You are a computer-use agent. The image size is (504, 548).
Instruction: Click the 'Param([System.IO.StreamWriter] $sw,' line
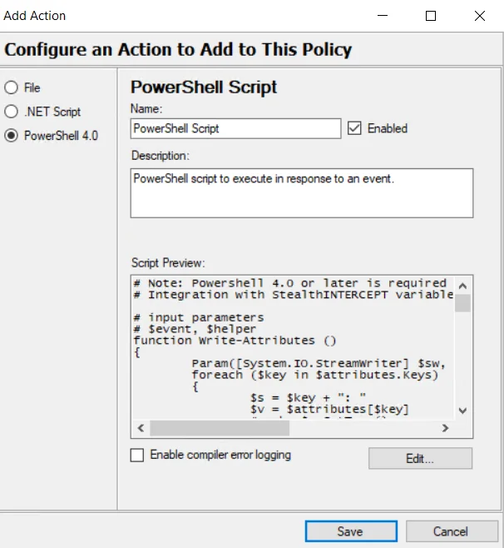pyautogui.click(x=319, y=363)
